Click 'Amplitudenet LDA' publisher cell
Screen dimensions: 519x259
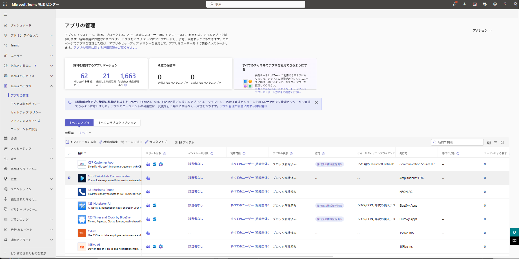pyautogui.click(x=411, y=178)
